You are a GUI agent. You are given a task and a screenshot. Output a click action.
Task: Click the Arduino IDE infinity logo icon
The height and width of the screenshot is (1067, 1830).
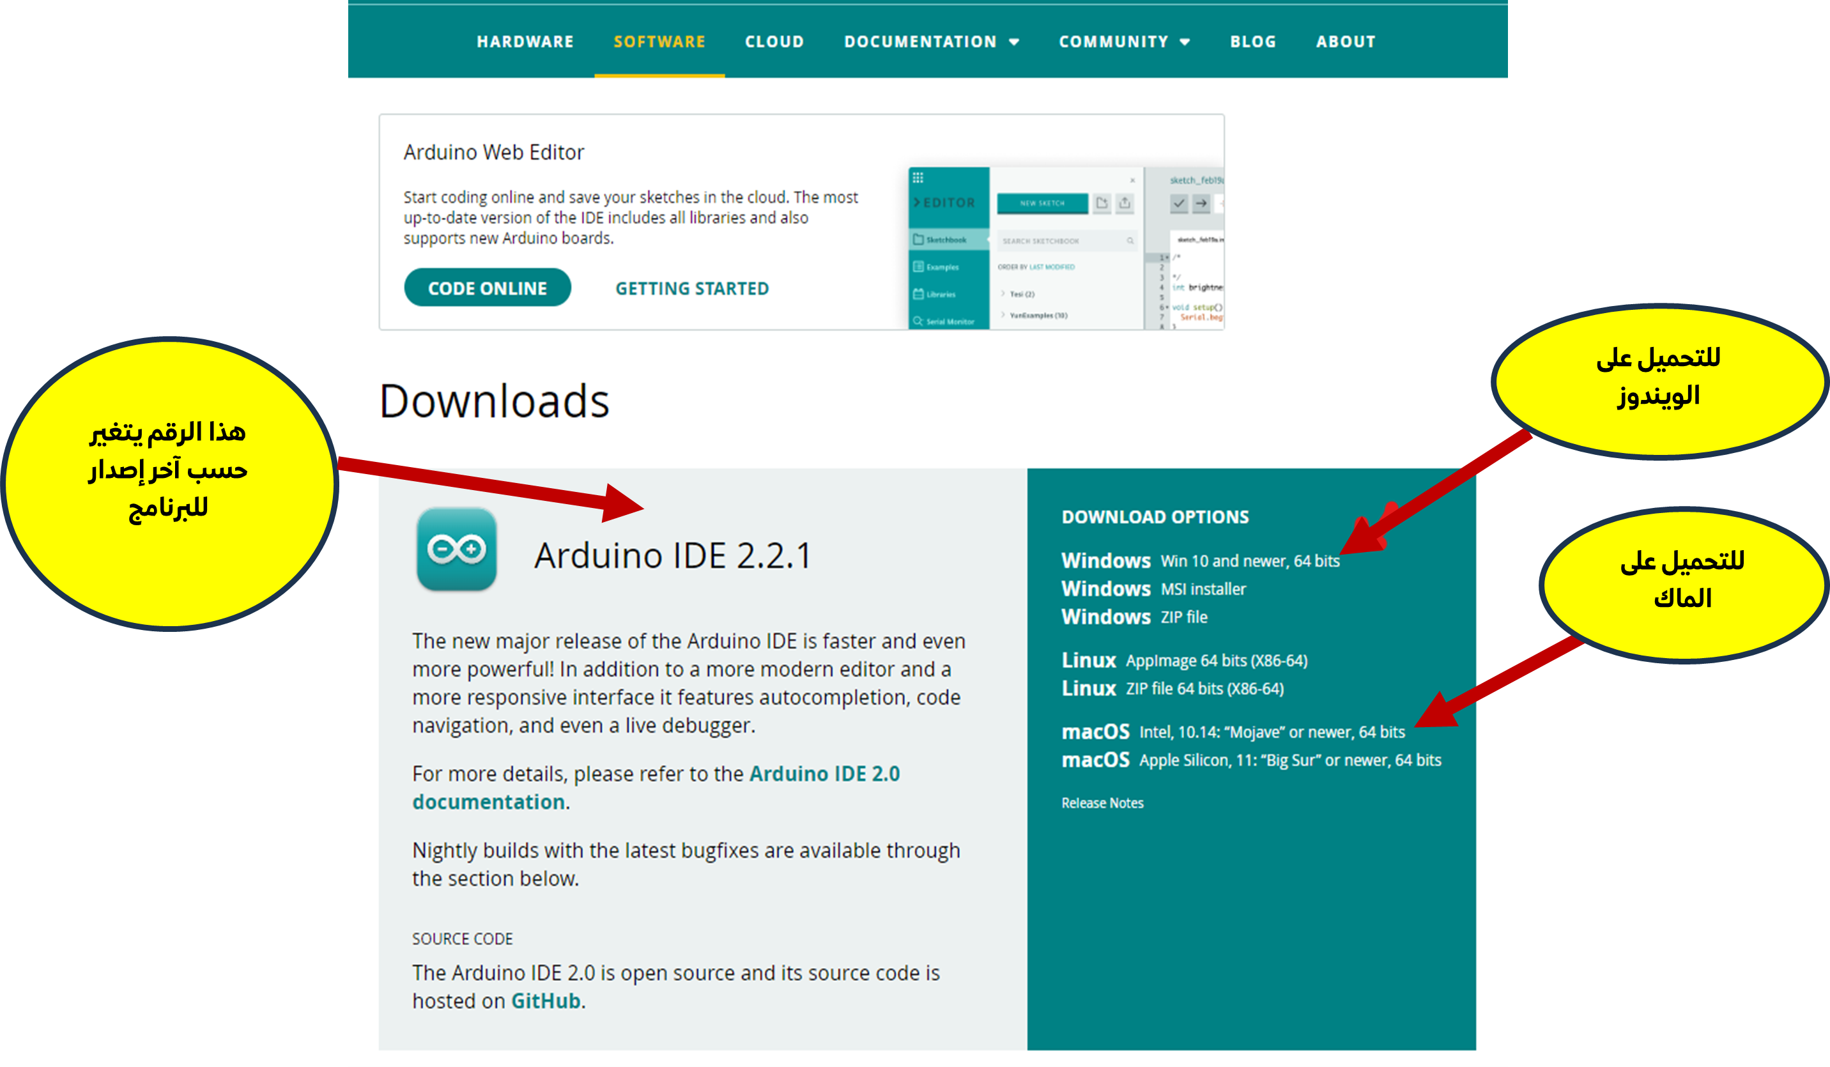click(x=456, y=549)
